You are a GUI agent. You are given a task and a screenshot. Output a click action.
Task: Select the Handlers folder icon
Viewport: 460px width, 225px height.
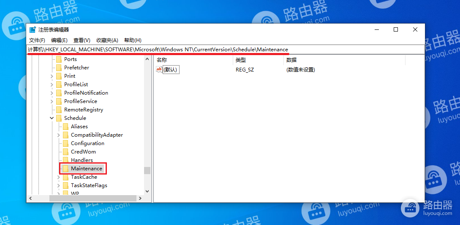[66, 160]
